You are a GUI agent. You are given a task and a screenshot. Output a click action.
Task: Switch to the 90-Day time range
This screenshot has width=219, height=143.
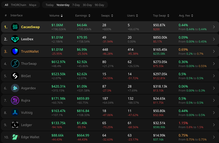point(99,5)
